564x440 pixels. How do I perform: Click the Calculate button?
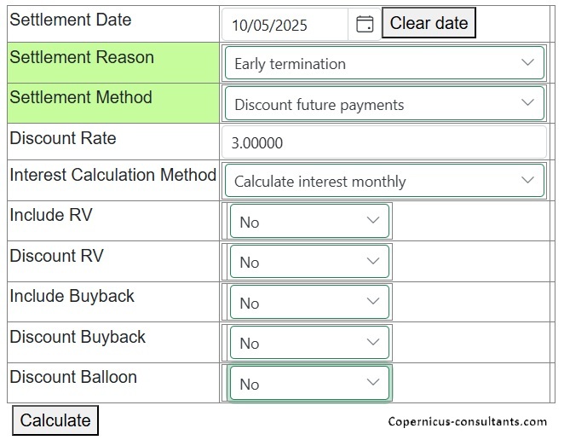55,420
